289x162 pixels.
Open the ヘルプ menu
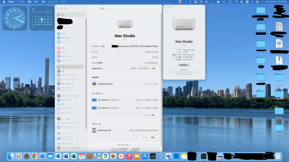63,2
